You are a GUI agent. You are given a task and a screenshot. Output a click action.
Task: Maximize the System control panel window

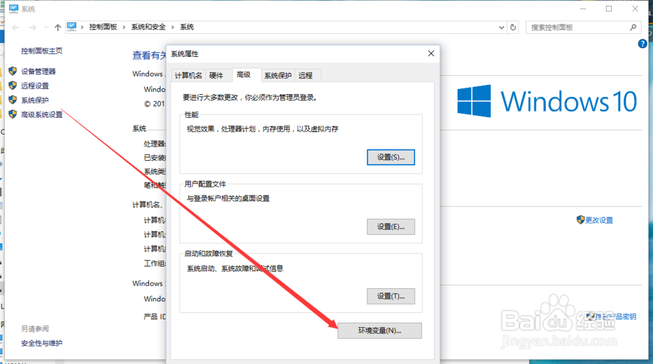point(609,8)
